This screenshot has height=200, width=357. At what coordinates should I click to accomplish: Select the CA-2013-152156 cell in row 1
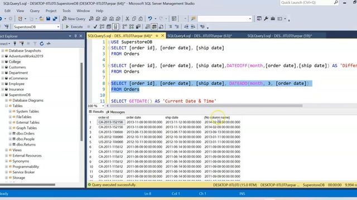coord(111,122)
